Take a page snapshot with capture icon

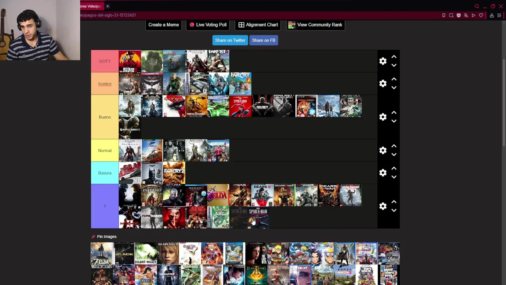point(451,15)
